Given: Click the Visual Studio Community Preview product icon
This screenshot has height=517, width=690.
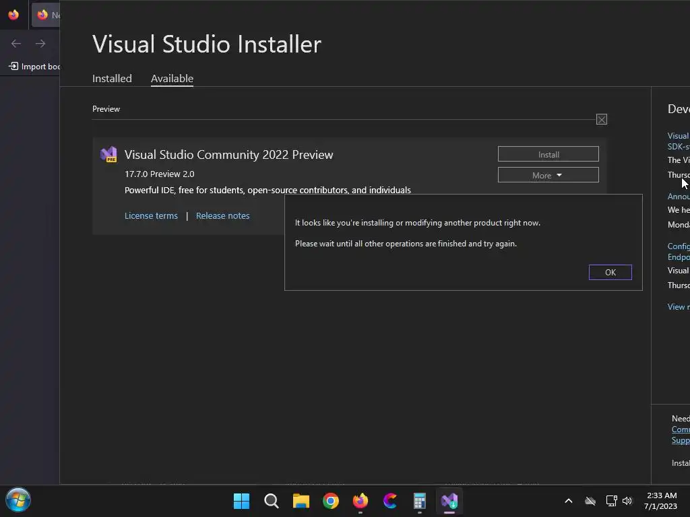Looking at the screenshot, I should coord(108,154).
